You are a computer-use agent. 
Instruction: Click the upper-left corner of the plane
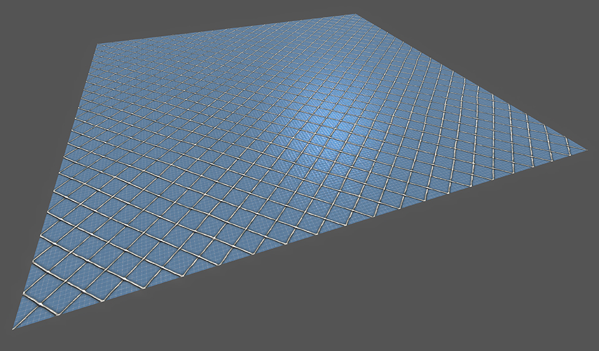[97, 44]
